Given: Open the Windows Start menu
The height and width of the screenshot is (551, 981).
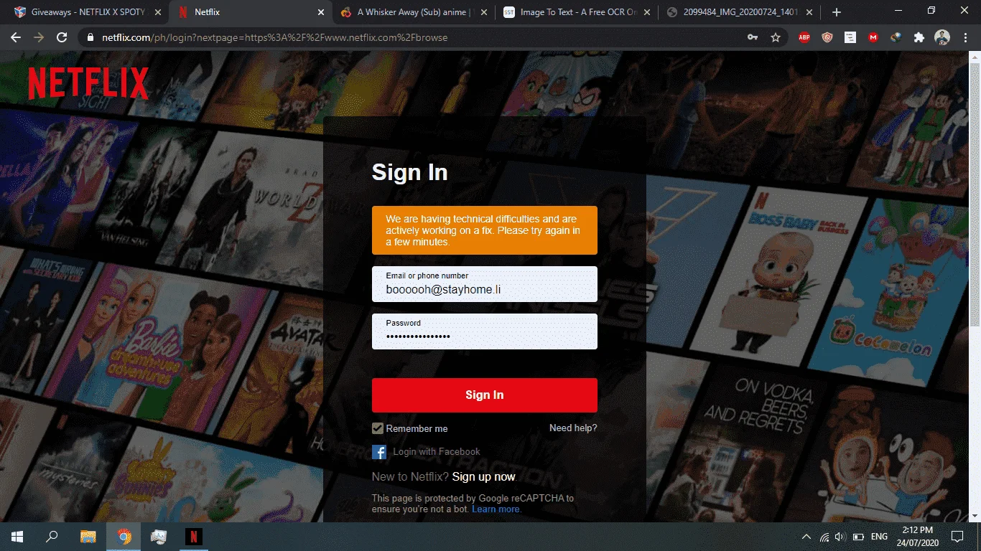Looking at the screenshot, I should point(17,537).
